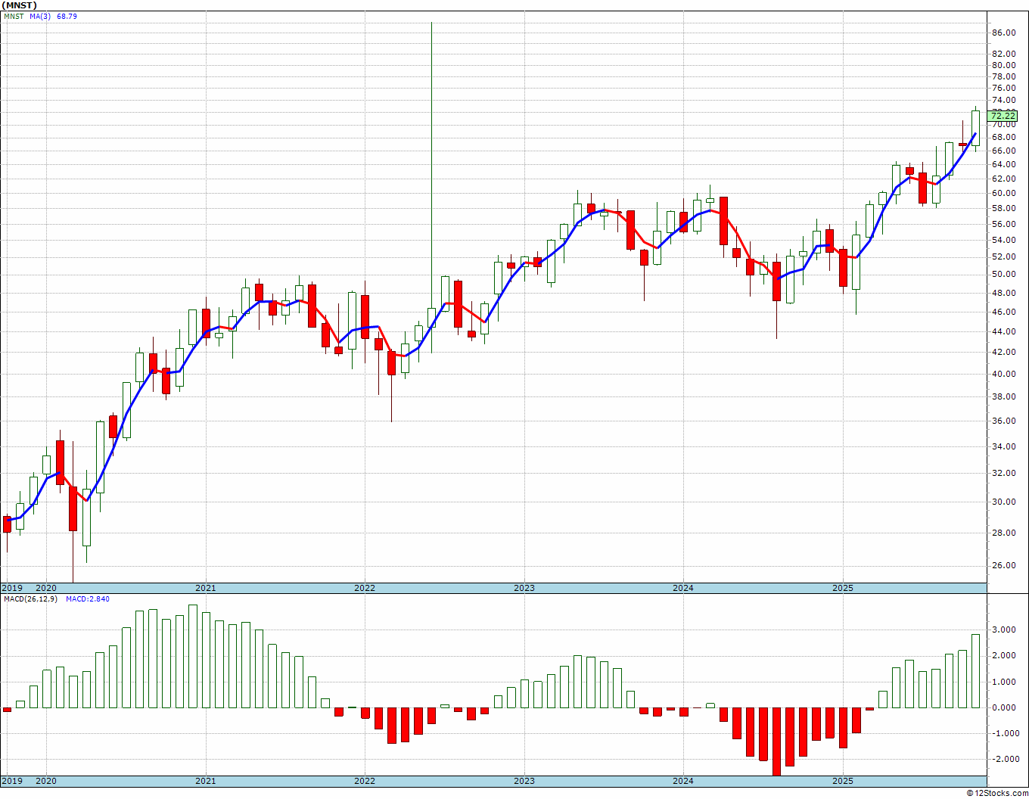Select the MNST legend label
The height and width of the screenshot is (799, 1029).
[14, 16]
